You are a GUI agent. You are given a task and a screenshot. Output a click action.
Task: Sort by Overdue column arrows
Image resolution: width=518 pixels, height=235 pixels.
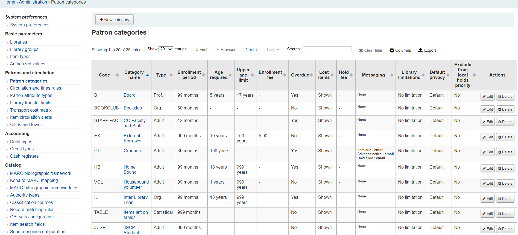point(311,75)
